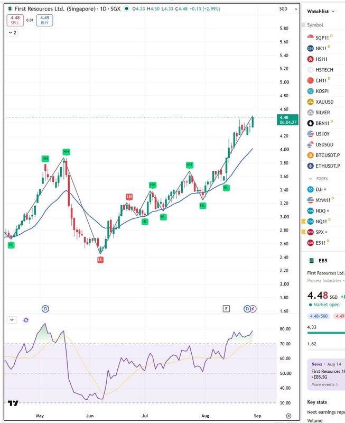Select NDQ in the watchlist

323,210
